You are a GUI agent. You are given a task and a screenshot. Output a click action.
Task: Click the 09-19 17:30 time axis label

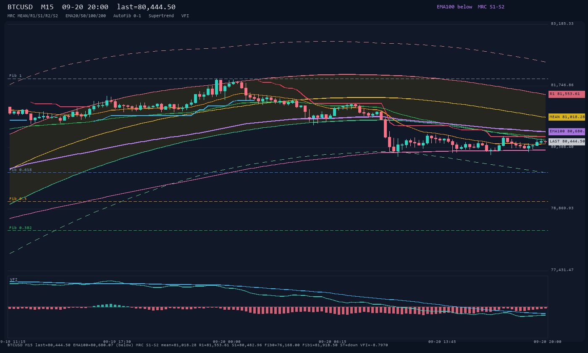tap(117, 342)
